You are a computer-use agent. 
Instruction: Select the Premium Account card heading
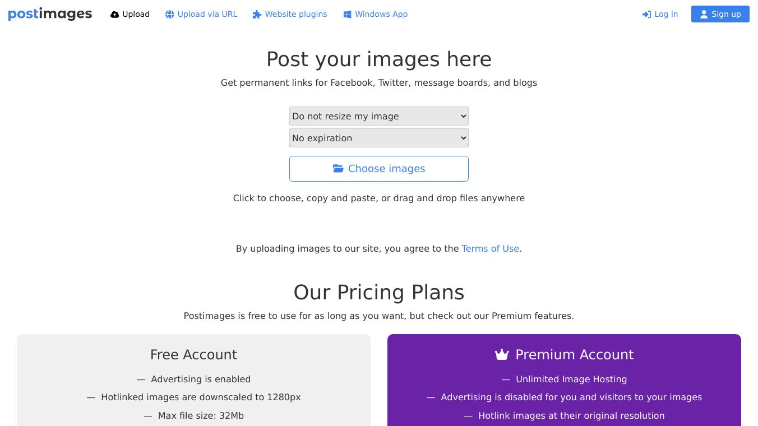564,355
